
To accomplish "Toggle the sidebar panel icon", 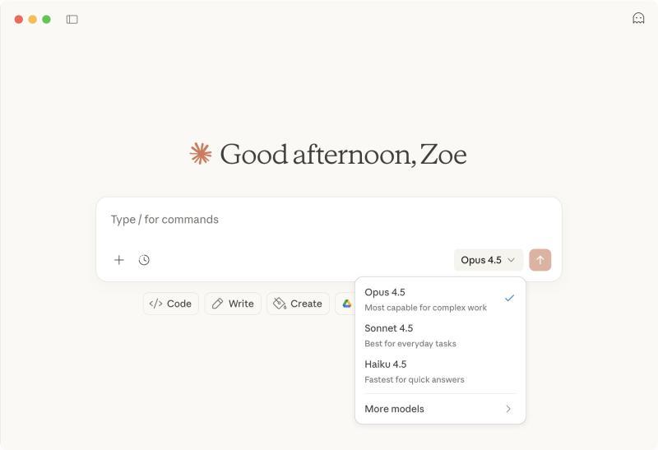I will point(72,19).
